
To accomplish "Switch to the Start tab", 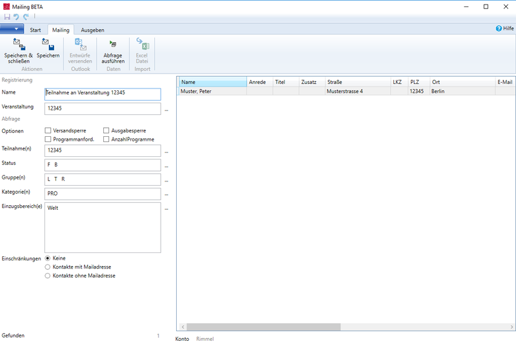I will click(x=35, y=30).
